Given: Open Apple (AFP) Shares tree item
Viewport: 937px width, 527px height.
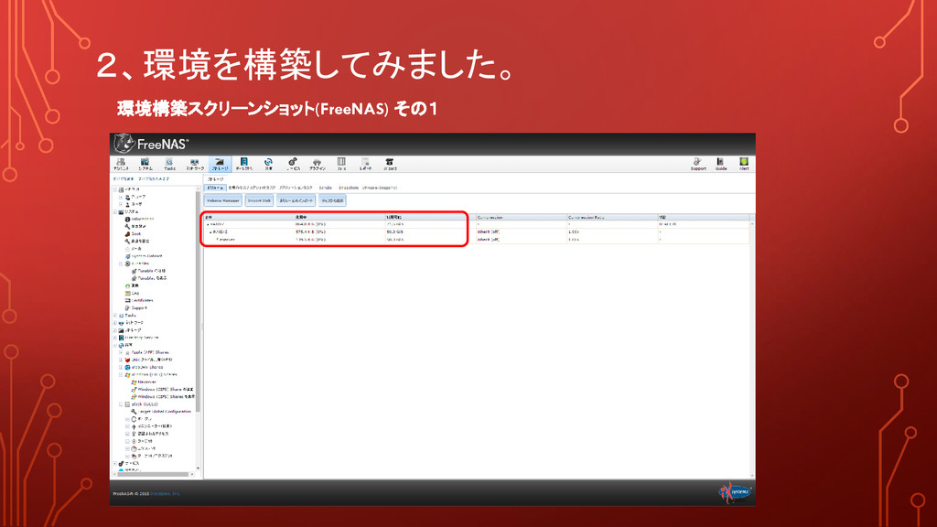Looking at the screenshot, I should coord(146,352).
